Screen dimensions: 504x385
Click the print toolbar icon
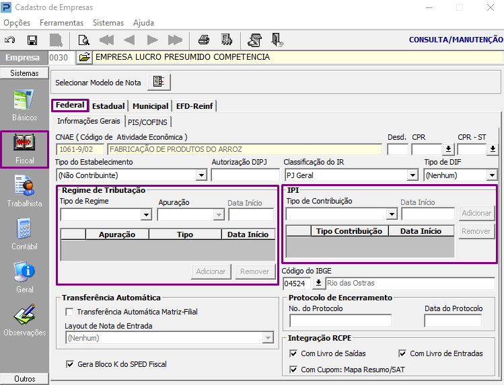coord(204,40)
